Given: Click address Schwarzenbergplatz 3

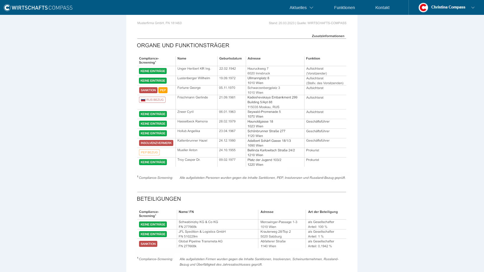Looking at the screenshot, I should [x=264, y=88].
